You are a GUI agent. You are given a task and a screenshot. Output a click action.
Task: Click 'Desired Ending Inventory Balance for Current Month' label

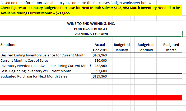(x=43, y=55)
